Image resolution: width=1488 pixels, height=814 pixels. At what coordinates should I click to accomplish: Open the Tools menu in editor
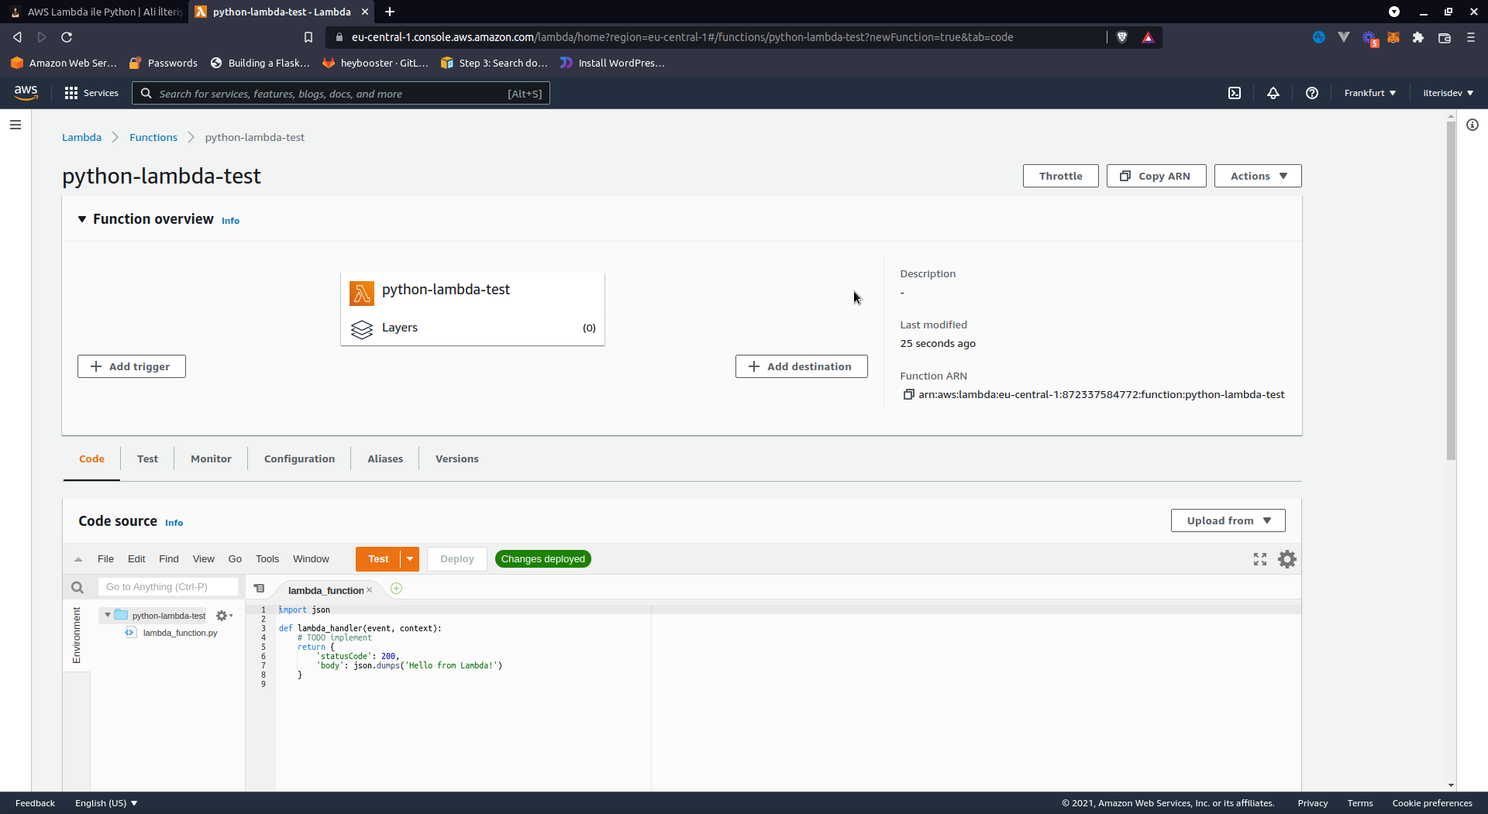(267, 559)
